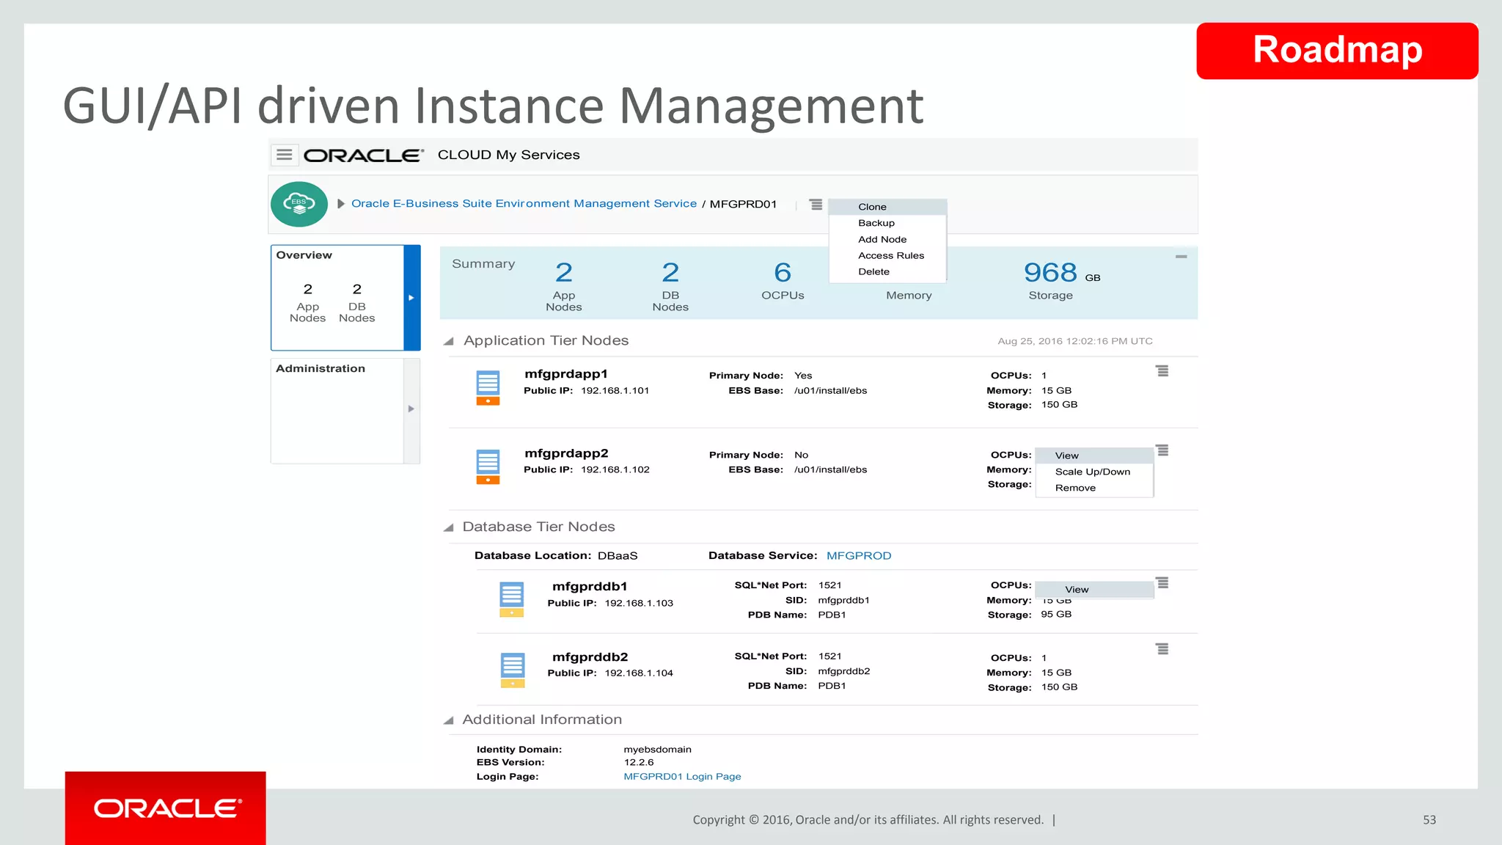Image resolution: width=1502 pixels, height=845 pixels.
Task: Click the mfgprddb1 database server icon
Action: [x=512, y=599]
